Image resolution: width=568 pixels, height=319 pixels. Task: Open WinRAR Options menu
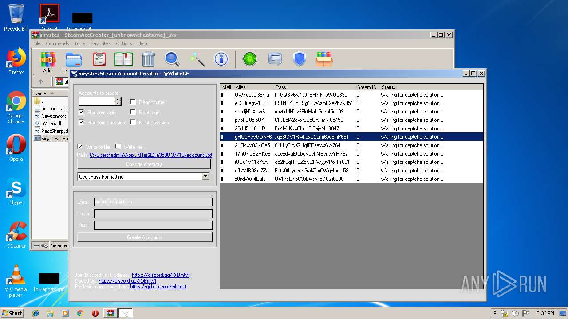coord(124,43)
